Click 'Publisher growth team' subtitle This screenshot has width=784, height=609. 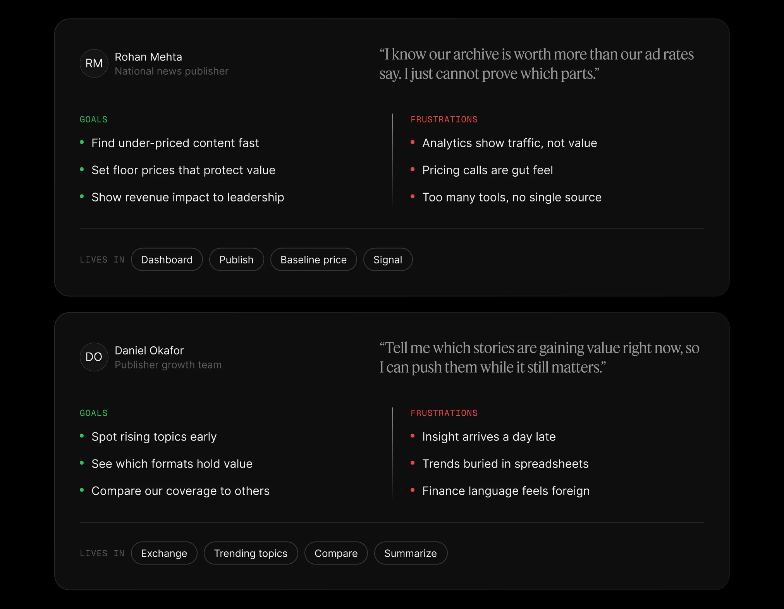coord(168,365)
